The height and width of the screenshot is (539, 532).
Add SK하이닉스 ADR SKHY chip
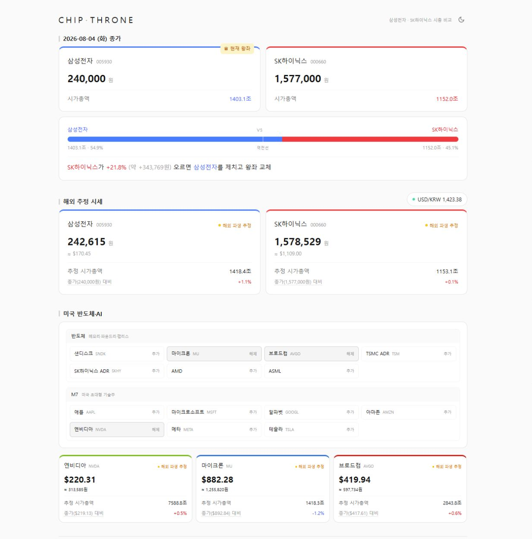[x=117, y=371]
